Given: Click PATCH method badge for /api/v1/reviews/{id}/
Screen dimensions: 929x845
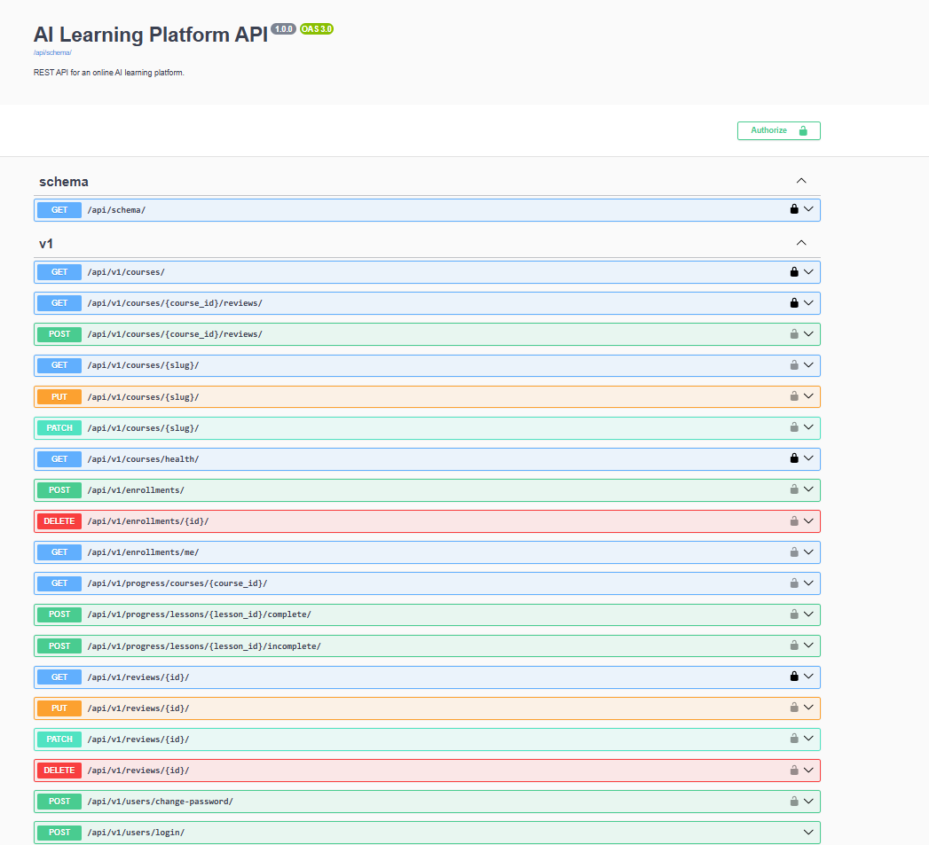Looking at the screenshot, I should pos(59,739).
